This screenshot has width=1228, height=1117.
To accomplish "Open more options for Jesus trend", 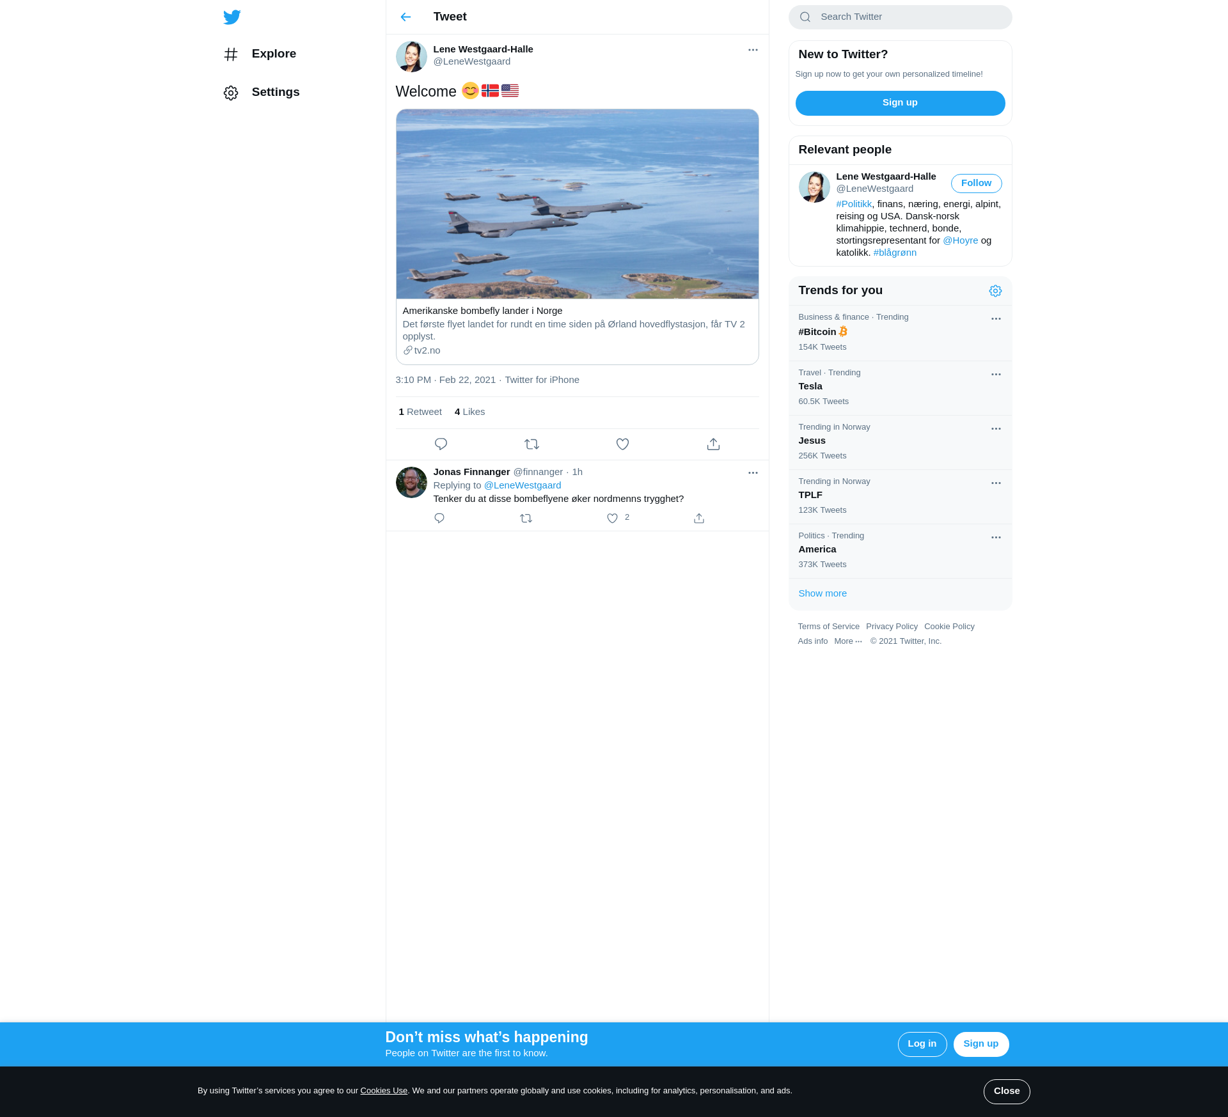I will click(996, 428).
